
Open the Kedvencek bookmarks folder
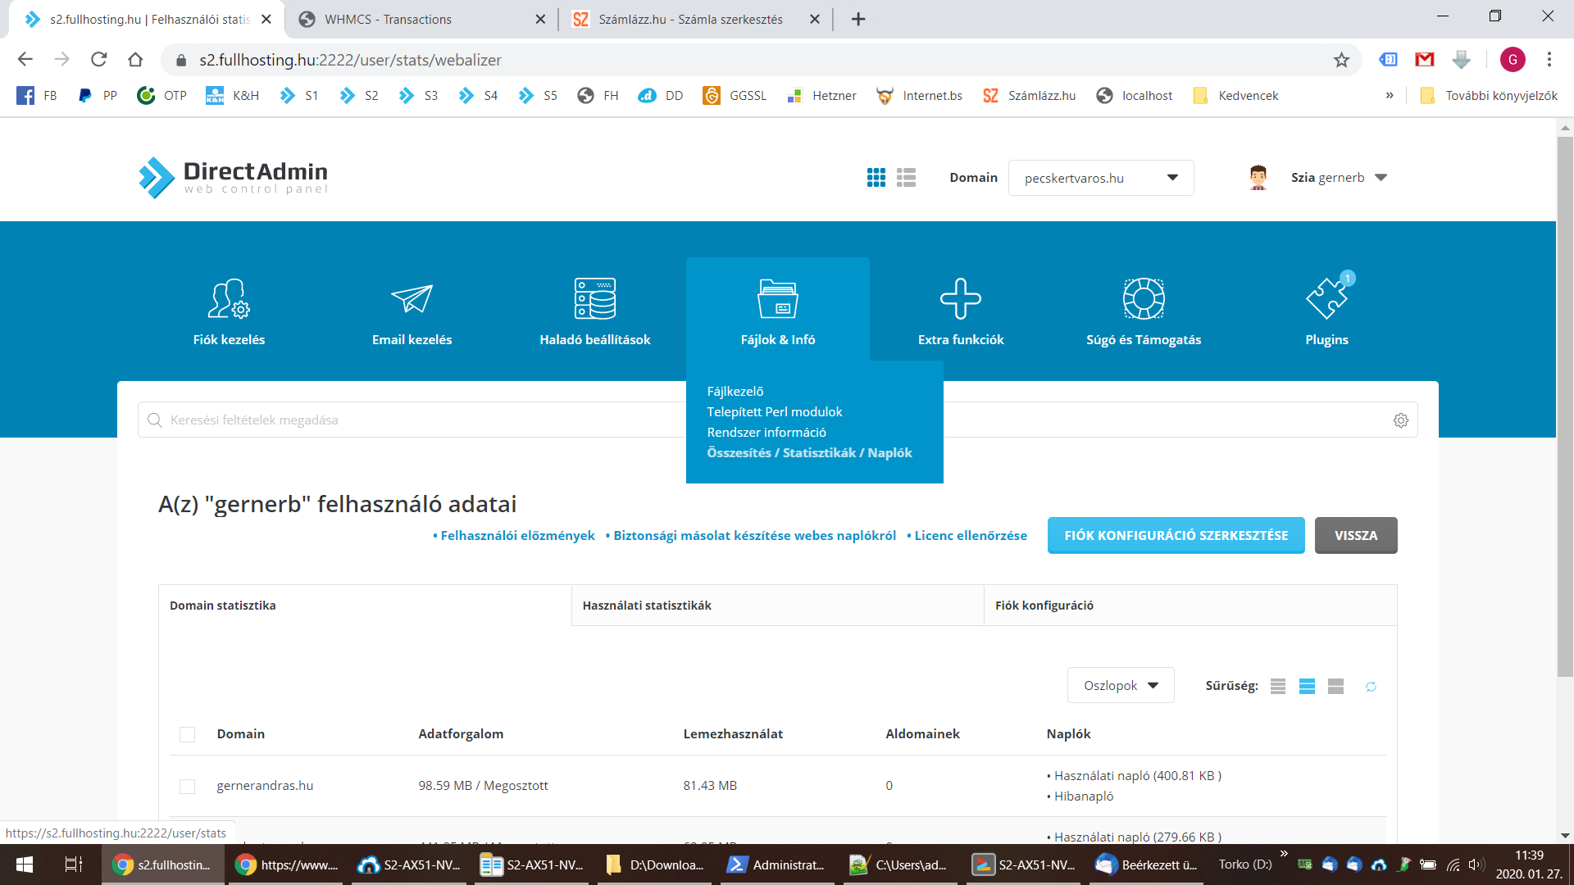point(1236,96)
